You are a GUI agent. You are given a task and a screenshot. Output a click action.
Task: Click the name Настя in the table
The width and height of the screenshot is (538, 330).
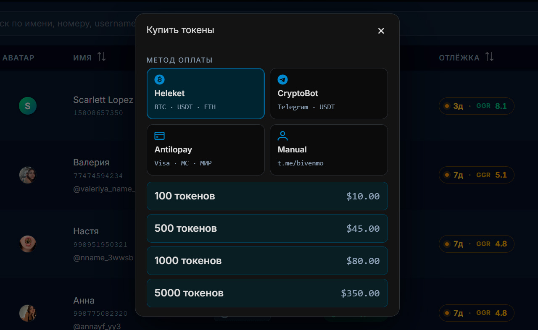[x=86, y=231]
